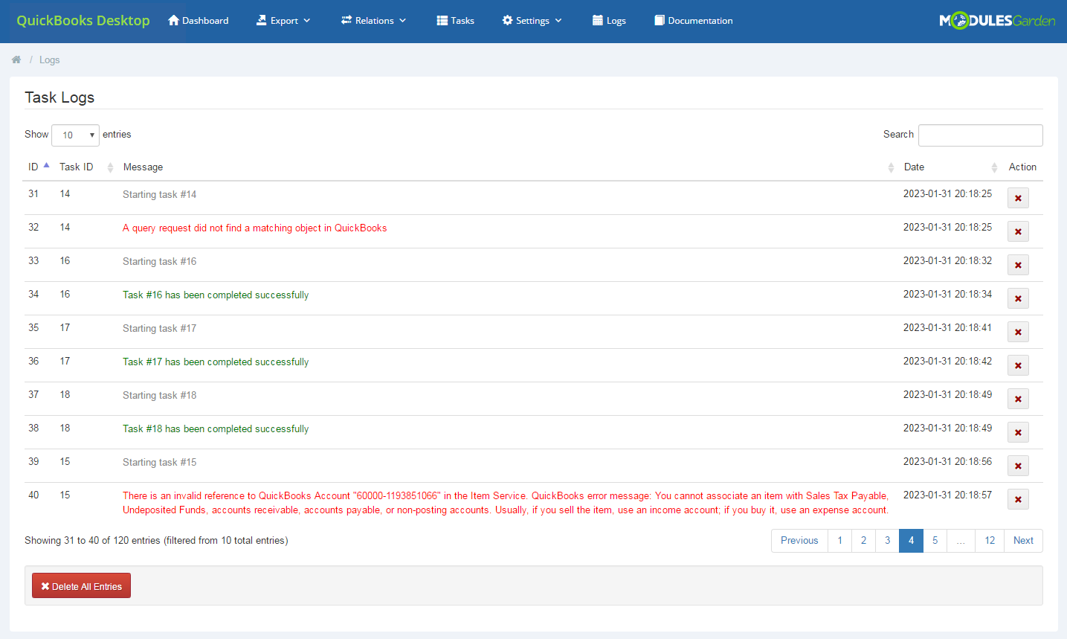1067x639 pixels.
Task: Sort the table by Task ID
Action: pyautogui.click(x=76, y=167)
